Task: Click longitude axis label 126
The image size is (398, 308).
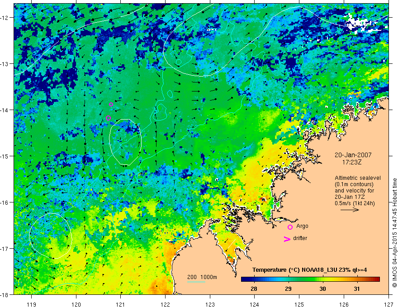Action: tap(344, 304)
